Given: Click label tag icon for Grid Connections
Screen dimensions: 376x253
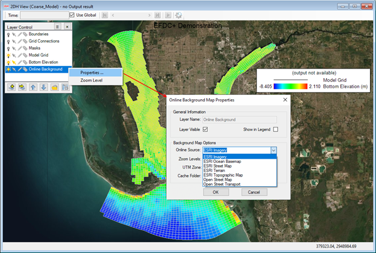Looking at the screenshot, I should pyautogui.click(x=25, y=41).
